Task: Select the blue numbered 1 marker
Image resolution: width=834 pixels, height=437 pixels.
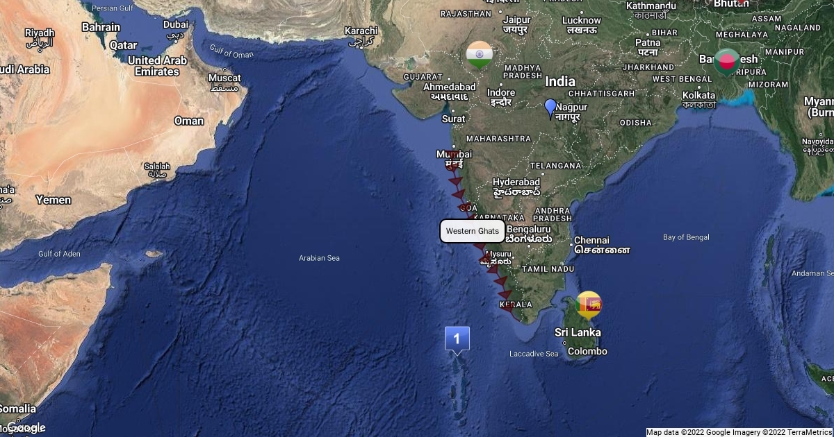Action: [457, 341]
